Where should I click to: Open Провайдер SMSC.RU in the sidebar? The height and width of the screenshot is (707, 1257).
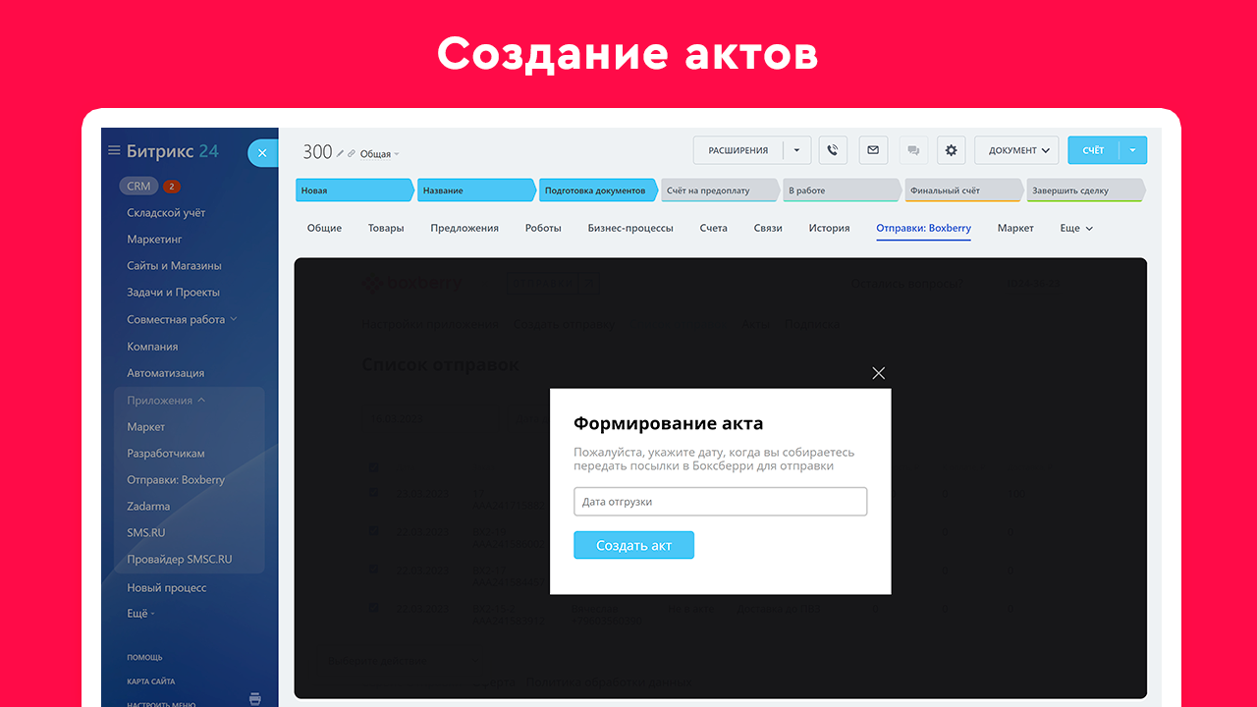click(x=180, y=560)
